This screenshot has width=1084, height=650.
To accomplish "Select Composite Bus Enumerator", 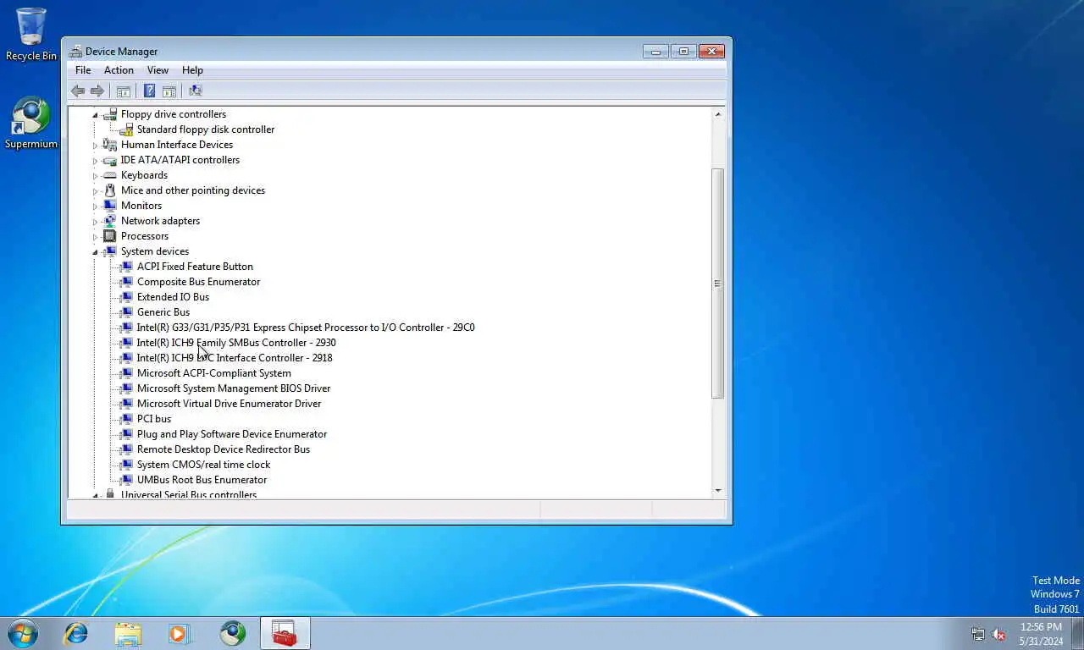I will (x=198, y=282).
